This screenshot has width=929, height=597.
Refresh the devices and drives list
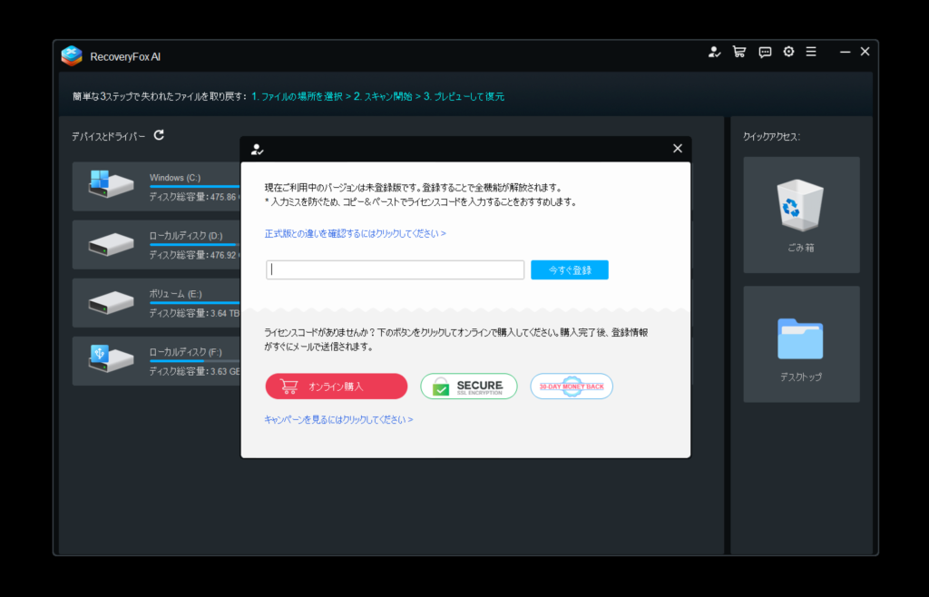159,135
